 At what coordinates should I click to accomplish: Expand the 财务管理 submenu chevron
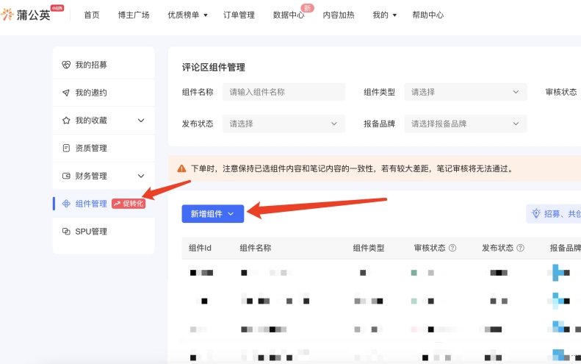(x=141, y=176)
